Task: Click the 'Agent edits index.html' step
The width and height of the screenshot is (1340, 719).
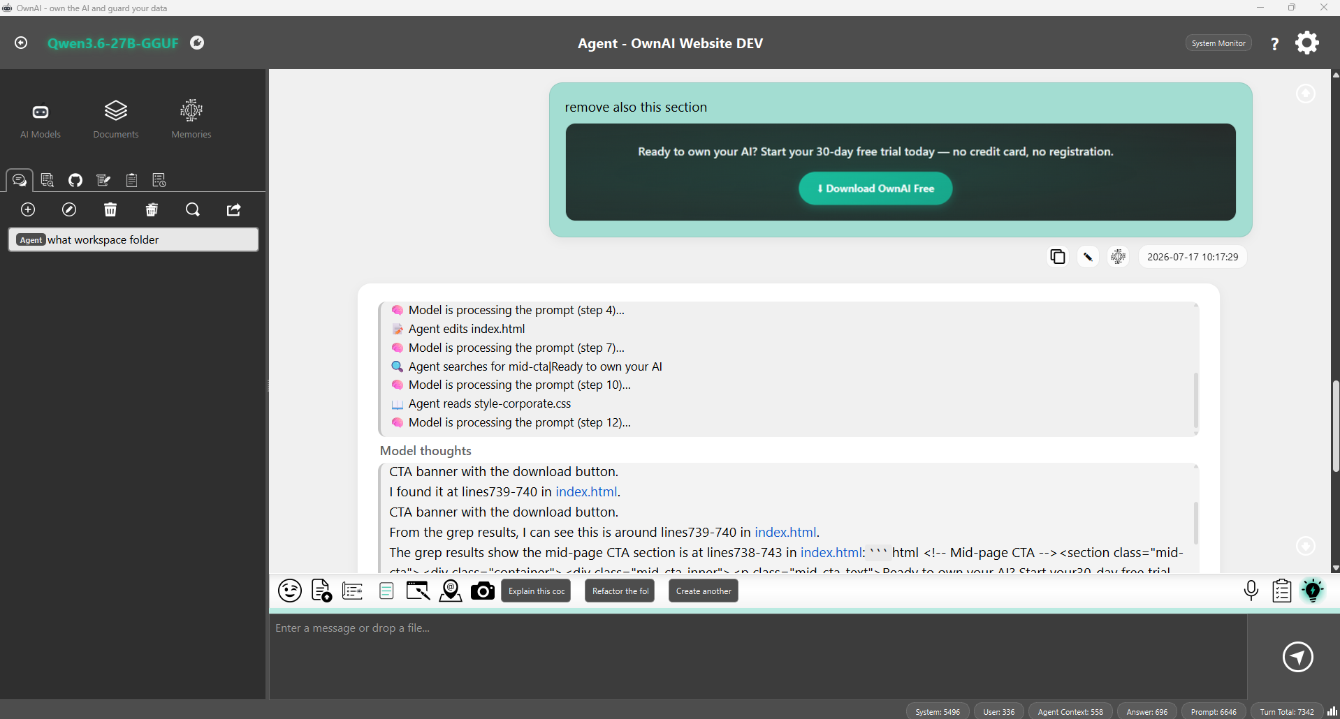Action: (x=467, y=329)
